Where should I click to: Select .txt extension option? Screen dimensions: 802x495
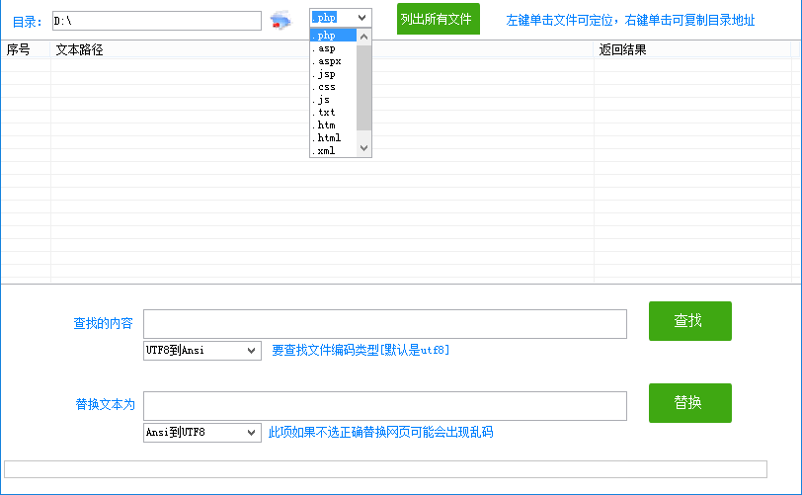pos(333,112)
